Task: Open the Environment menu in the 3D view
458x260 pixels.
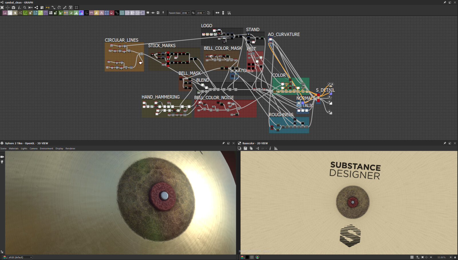Action: coord(46,148)
